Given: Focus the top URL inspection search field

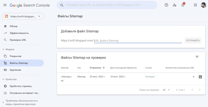Looking at the screenshot, I should pyautogui.click(x=107, y=5).
